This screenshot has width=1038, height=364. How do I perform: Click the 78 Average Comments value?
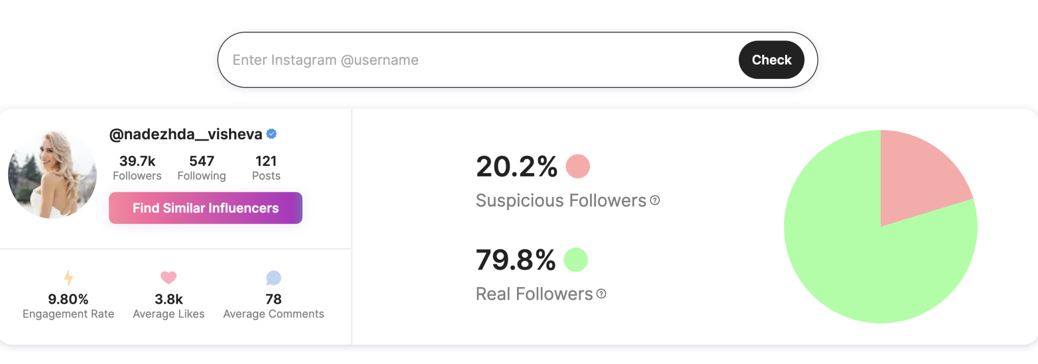tap(273, 299)
